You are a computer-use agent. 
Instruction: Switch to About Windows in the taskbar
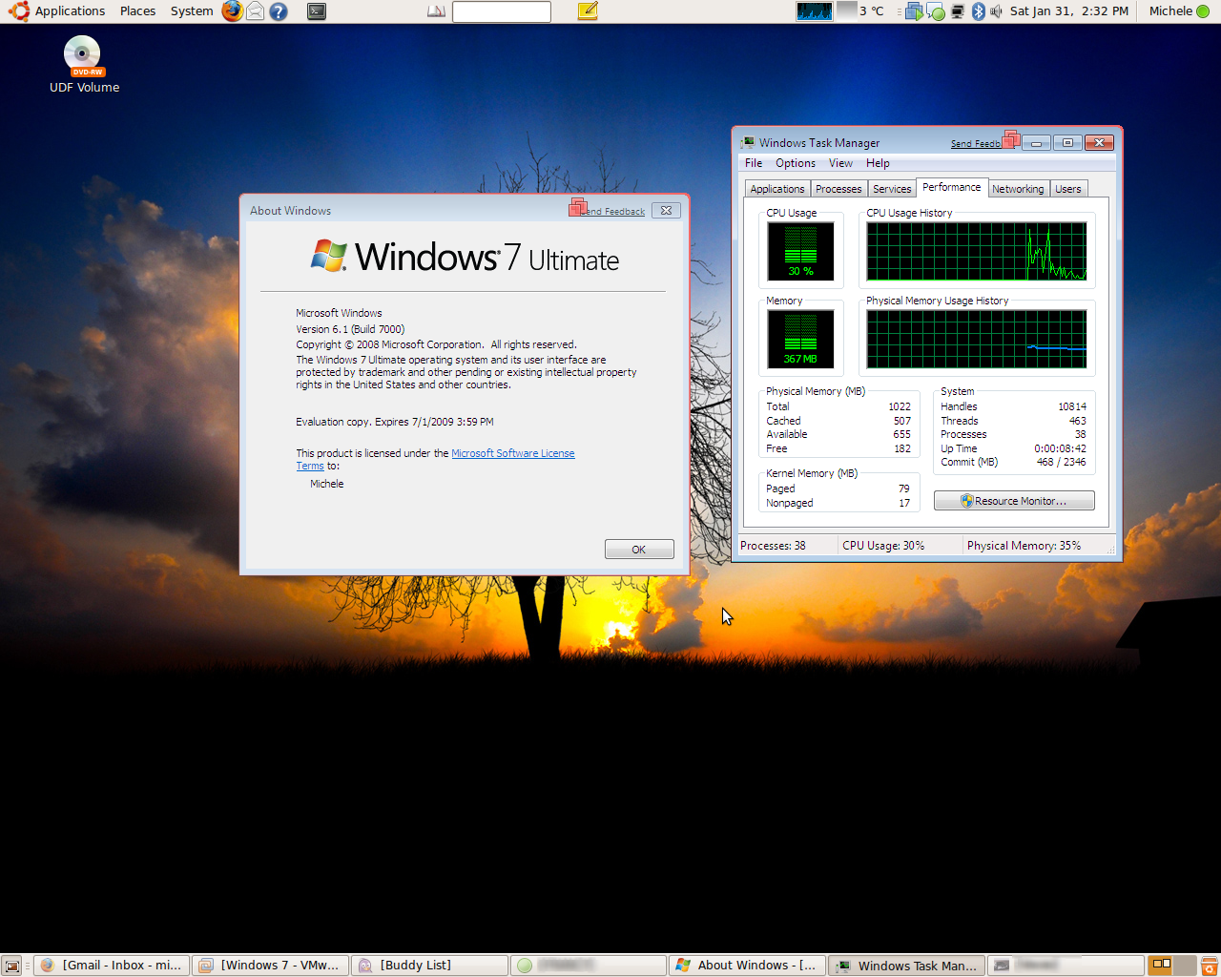747,966
